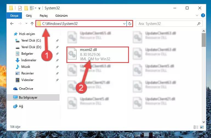
Task: Click the New folder icon in the quick access toolbar
Action: (26, 8)
